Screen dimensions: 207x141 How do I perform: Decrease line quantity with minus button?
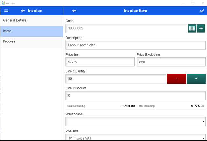click(x=176, y=78)
